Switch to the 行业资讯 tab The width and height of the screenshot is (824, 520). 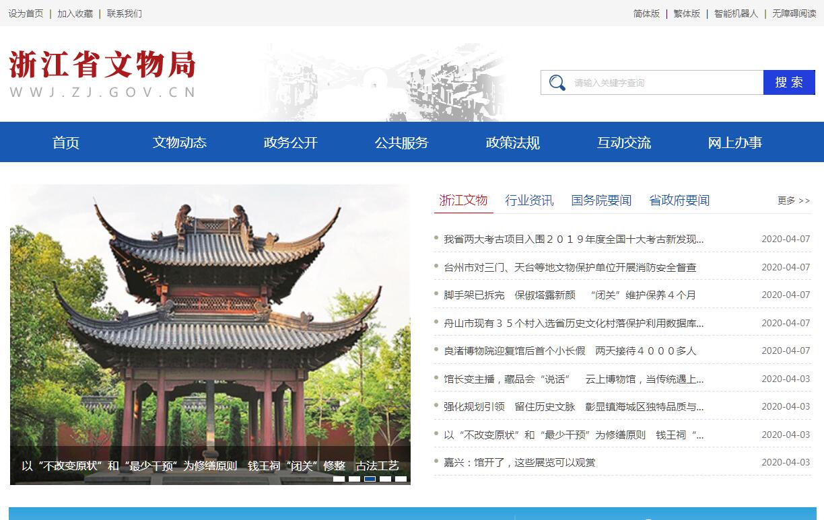coord(529,200)
